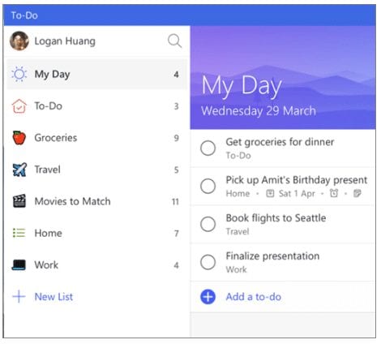Viewport: 381px width, 344px height.
Task: Open the Home list
Action: click(96, 233)
